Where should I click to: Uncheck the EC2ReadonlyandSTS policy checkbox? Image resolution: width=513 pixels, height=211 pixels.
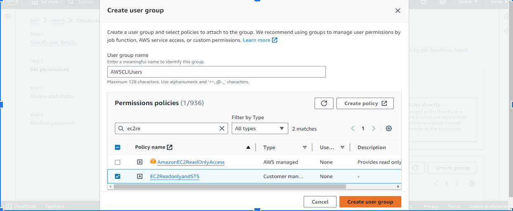(118, 176)
